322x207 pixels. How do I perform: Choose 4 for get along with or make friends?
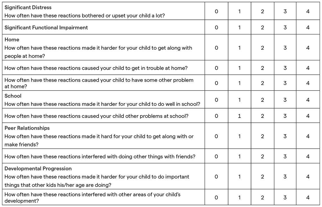click(308, 136)
